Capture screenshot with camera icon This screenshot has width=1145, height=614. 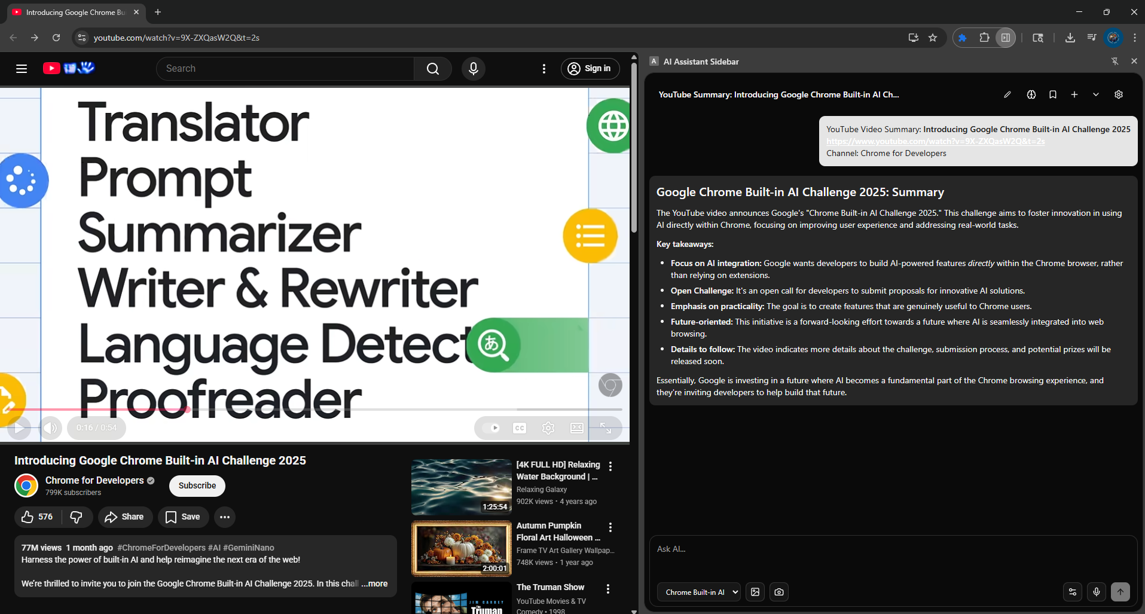(779, 592)
